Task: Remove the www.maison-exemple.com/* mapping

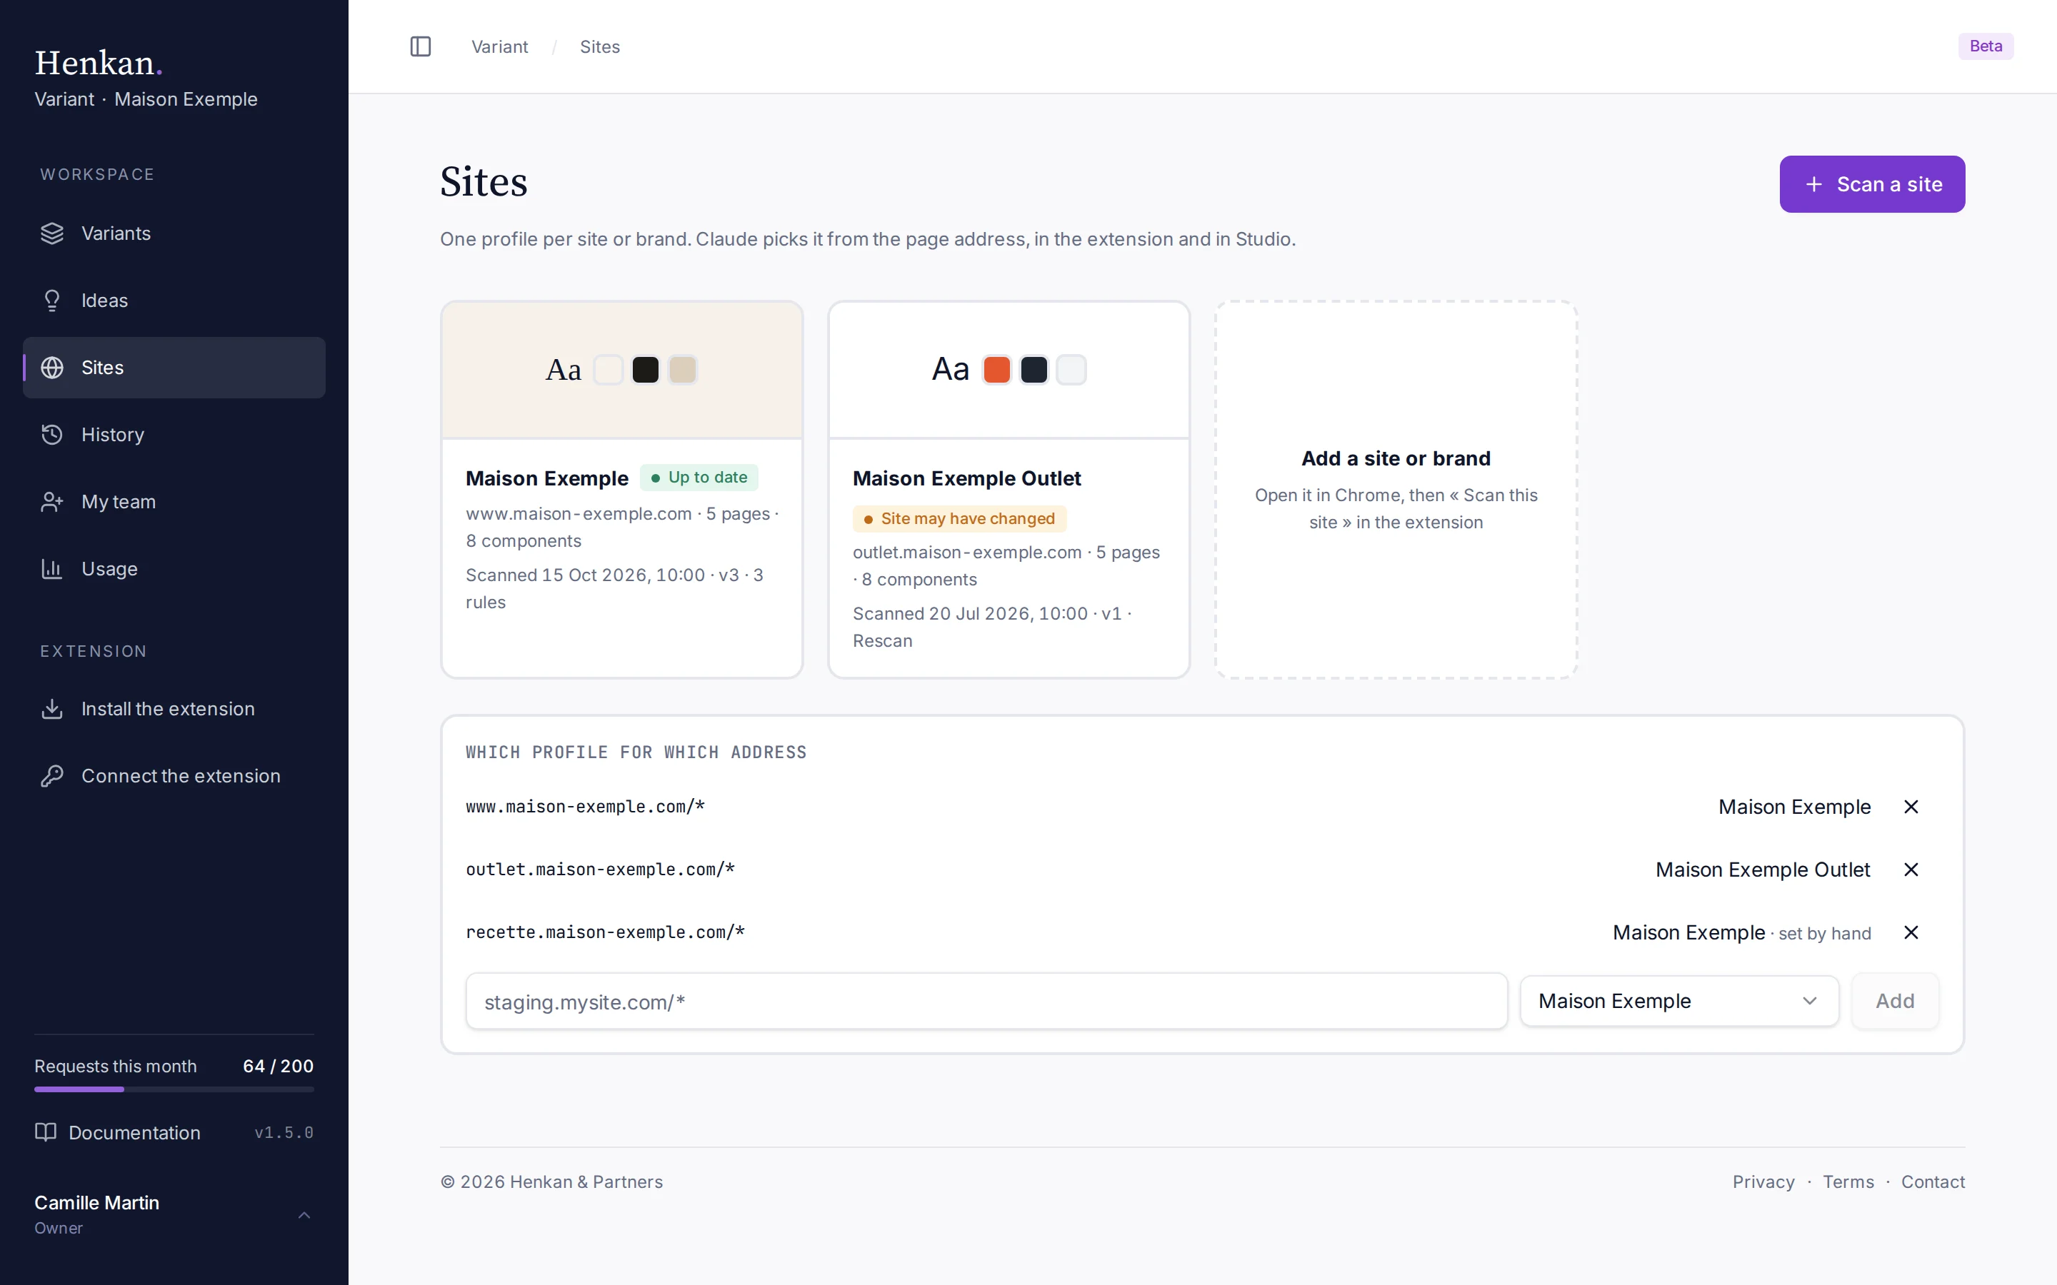Action: point(1911,807)
